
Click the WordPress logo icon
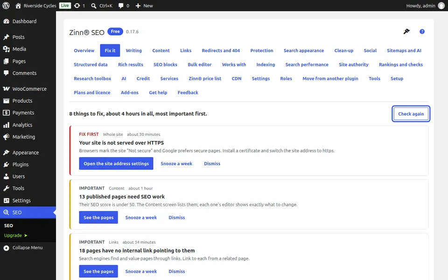(6, 6)
